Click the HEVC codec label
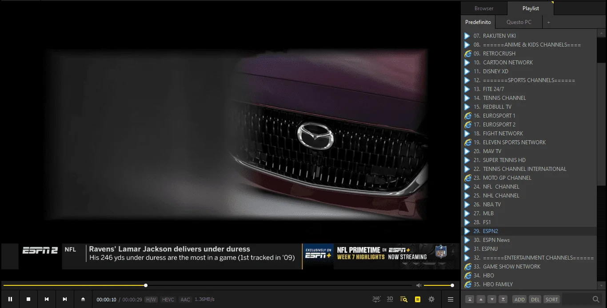The image size is (607, 308). [x=168, y=300]
